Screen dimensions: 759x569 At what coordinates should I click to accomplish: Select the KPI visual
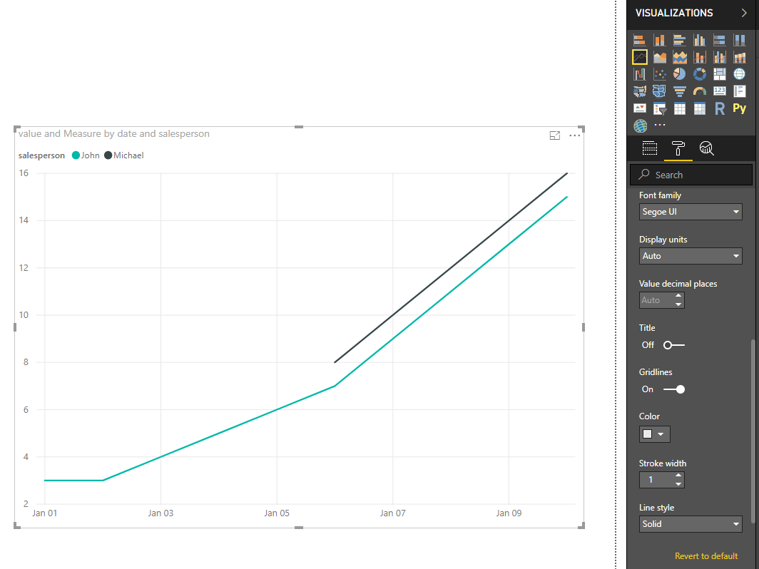click(639, 108)
